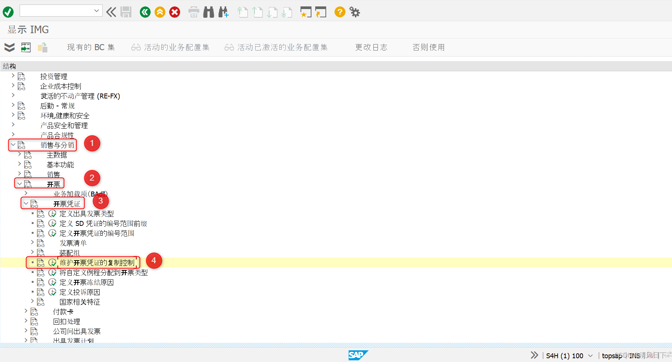
Task: Click 否则使用 button
Action: tap(428, 47)
